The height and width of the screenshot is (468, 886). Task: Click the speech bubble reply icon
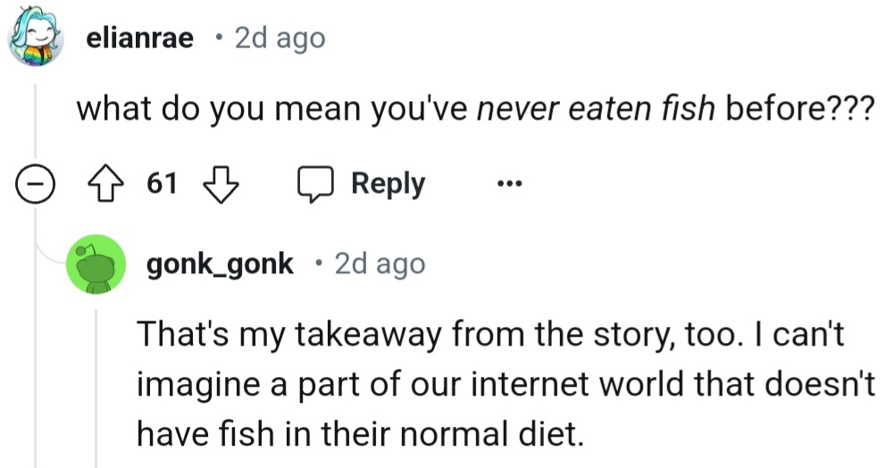[x=314, y=184]
